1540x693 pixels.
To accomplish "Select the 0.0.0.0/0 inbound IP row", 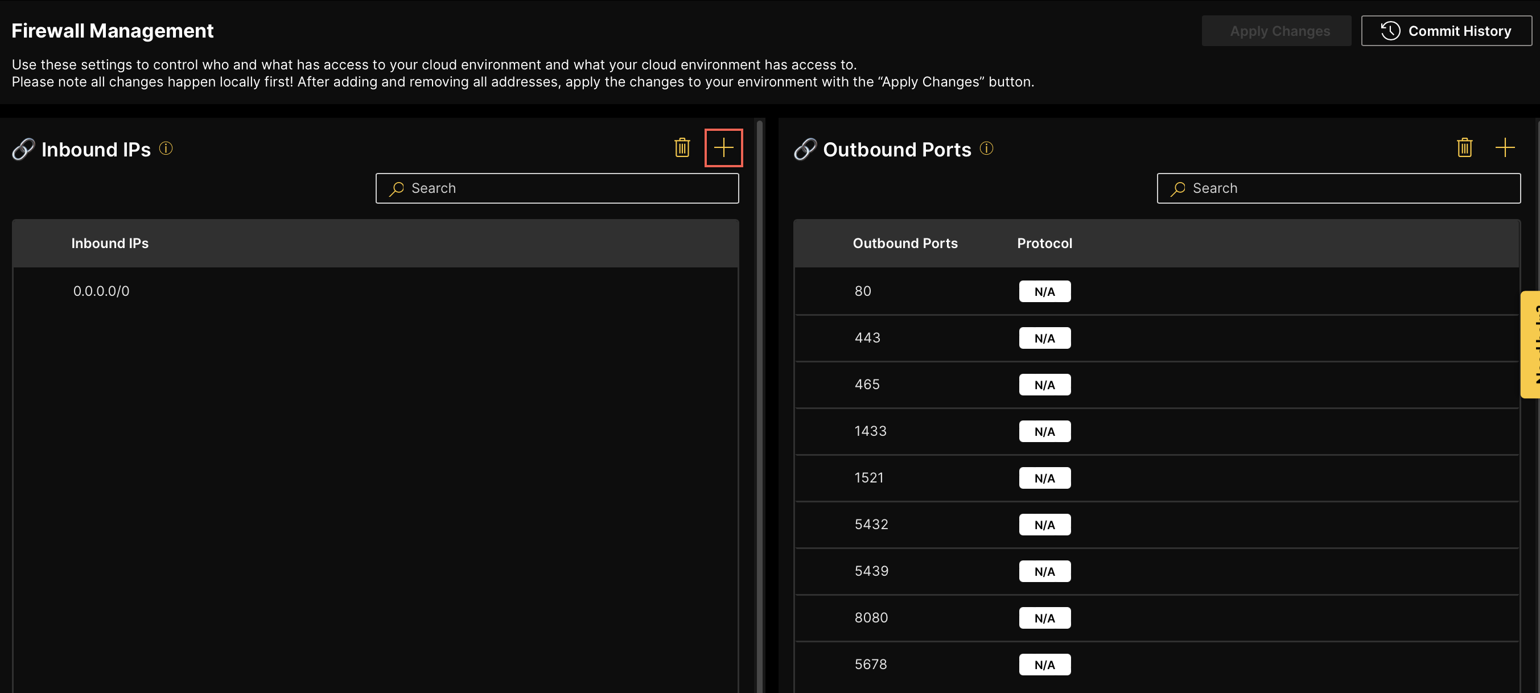I will click(101, 291).
